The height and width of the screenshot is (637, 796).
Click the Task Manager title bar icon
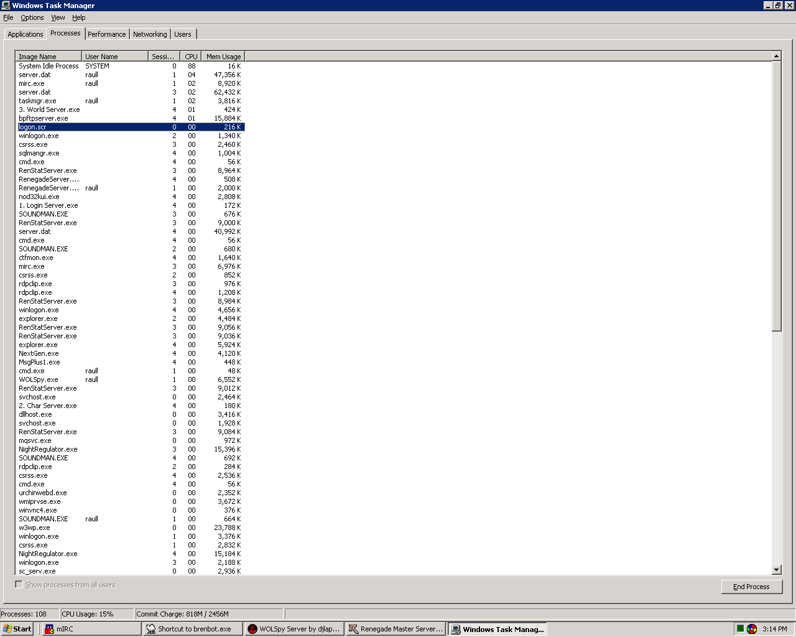pos(6,5)
